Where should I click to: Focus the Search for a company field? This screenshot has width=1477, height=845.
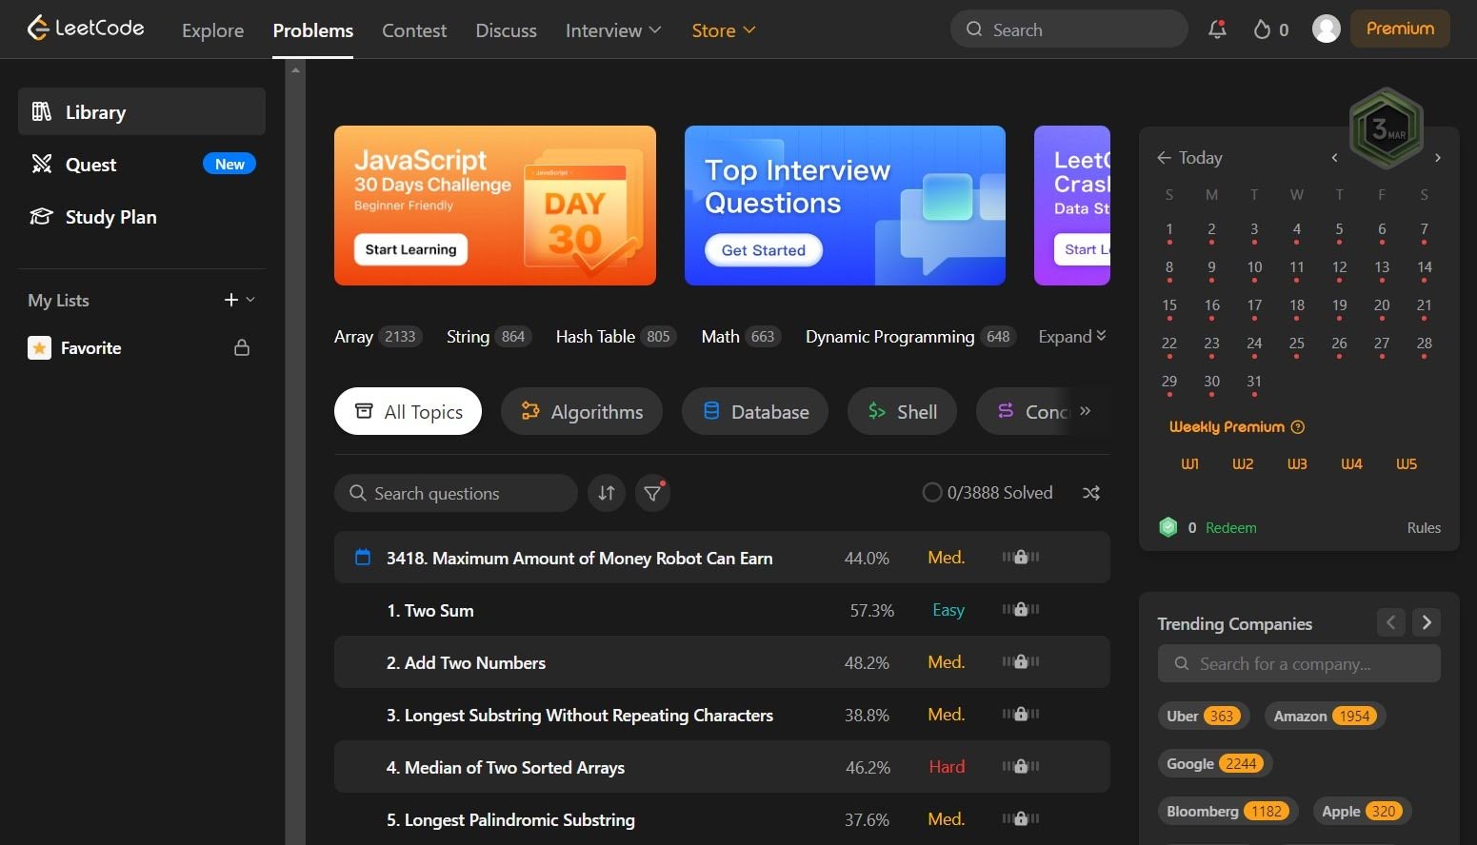coord(1299,663)
